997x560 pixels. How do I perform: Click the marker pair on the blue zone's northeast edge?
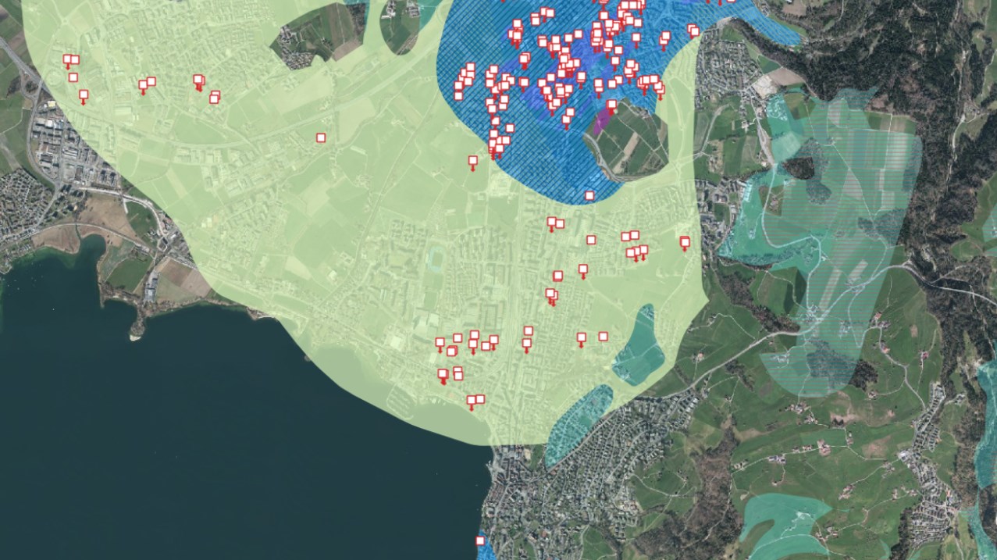click(x=693, y=30)
